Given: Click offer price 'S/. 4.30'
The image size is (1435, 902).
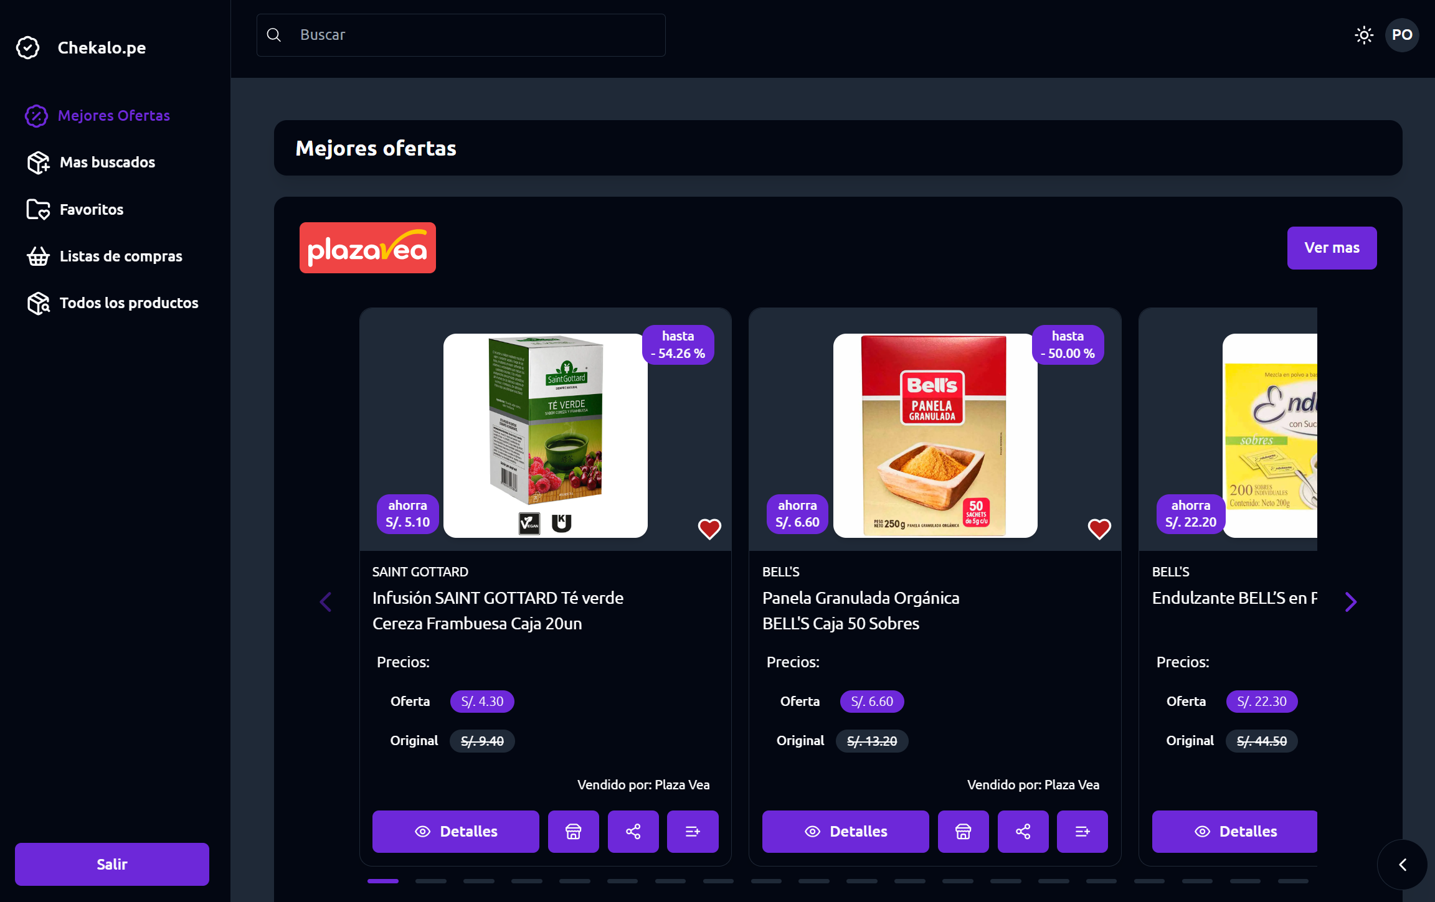Looking at the screenshot, I should pos(482,702).
